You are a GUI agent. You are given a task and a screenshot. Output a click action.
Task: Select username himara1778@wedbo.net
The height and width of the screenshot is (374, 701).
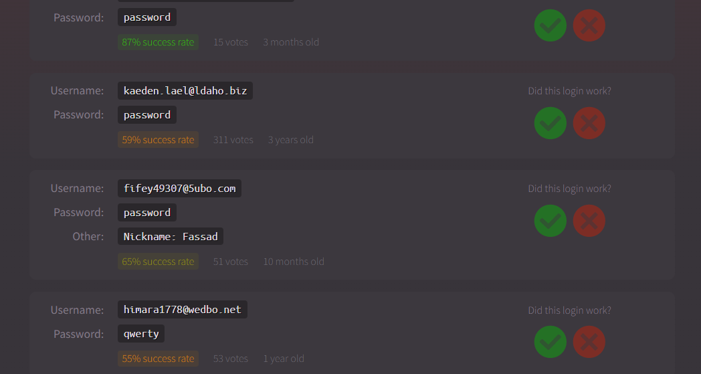tap(183, 310)
